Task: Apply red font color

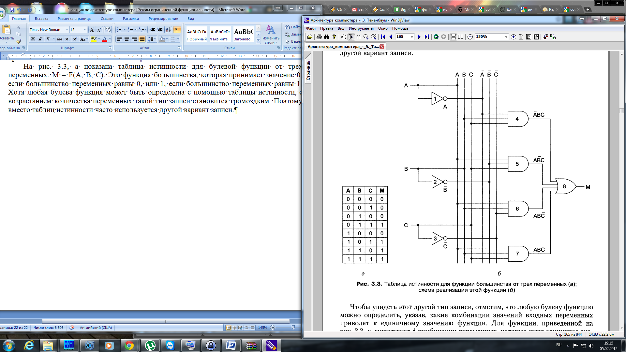Action: 105,39
